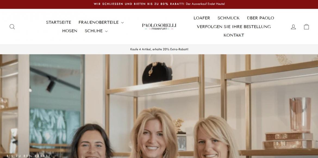
Task: Visit the Über Paolo page
Action: click(260, 18)
